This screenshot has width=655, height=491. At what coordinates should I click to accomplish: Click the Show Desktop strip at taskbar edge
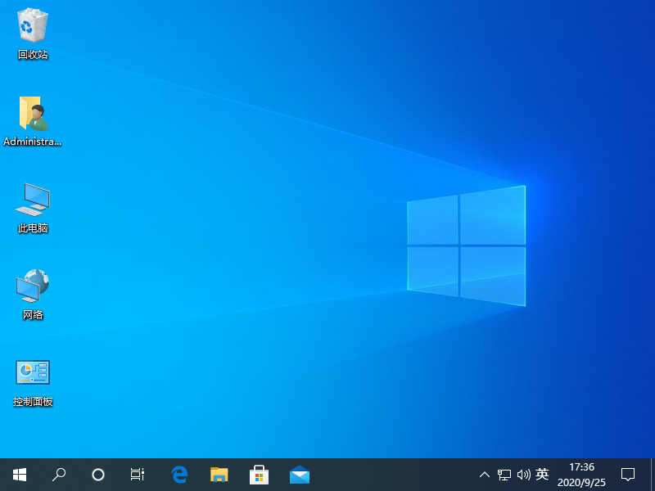coord(653,475)
